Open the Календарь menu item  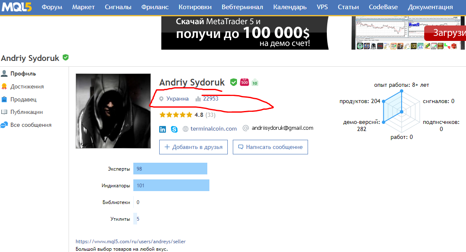click(x=290, y=7)
